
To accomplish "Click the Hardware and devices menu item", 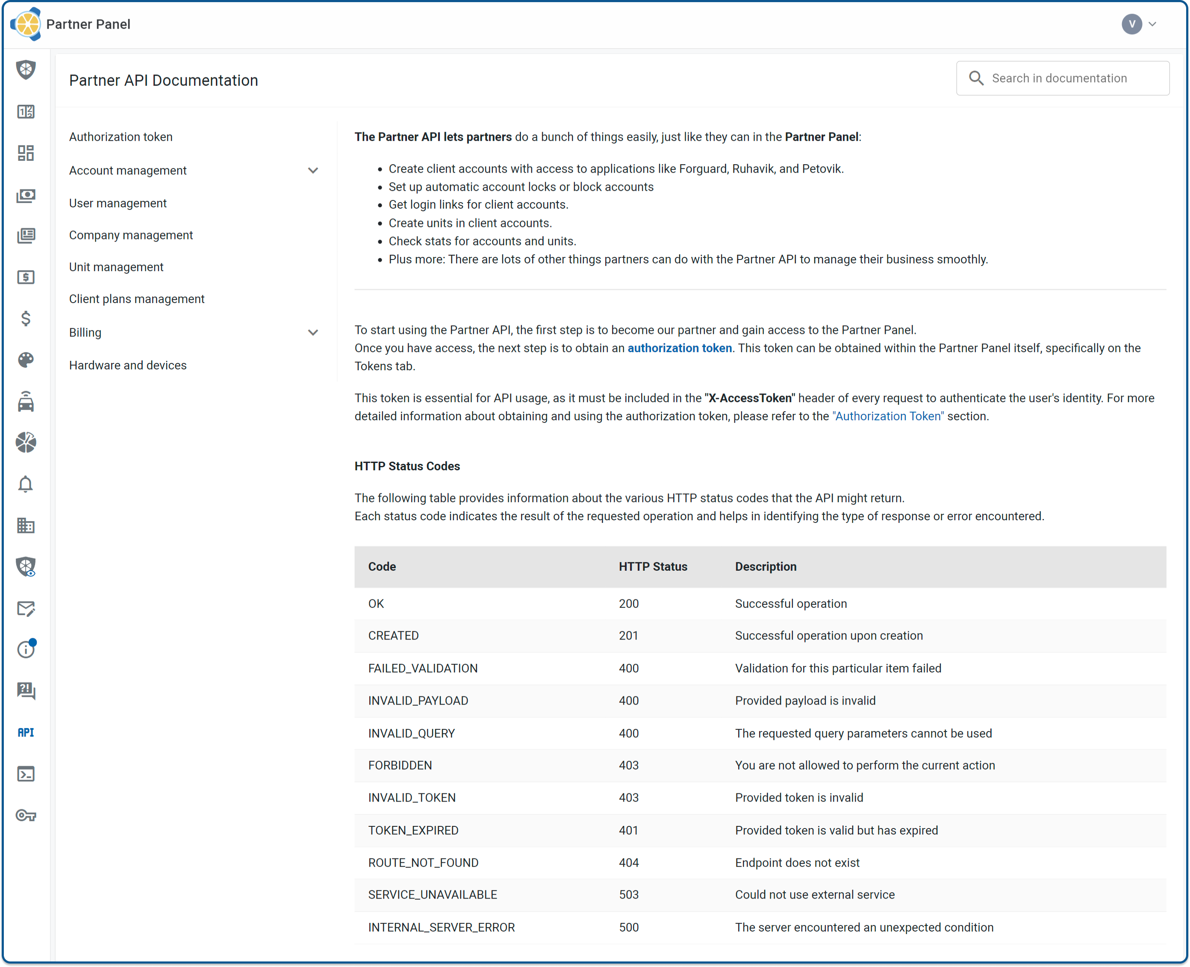I will click(x=127, y=365).
